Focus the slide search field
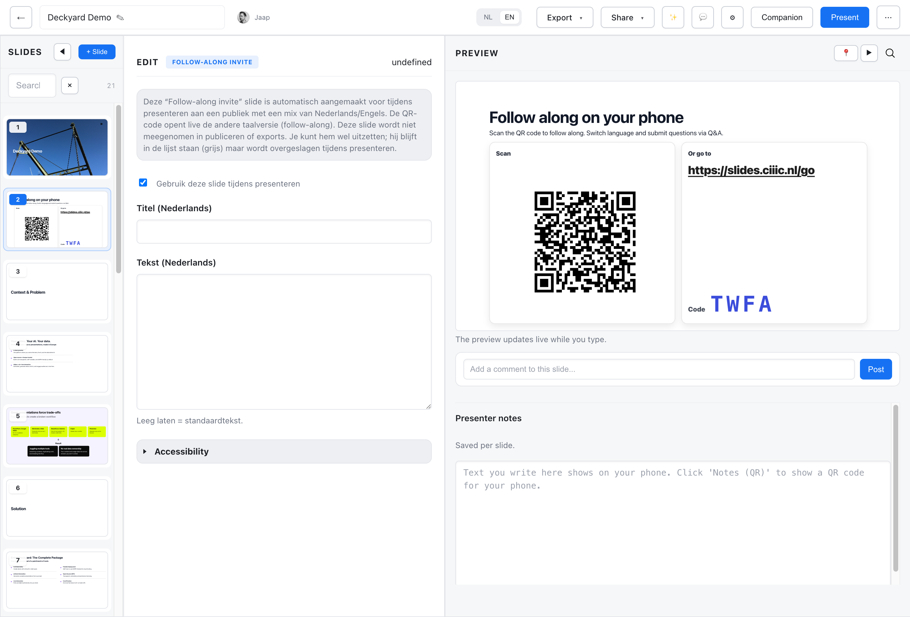Image resolution: width=910 pixels, height=617 pixels. (x=32, y=85)
